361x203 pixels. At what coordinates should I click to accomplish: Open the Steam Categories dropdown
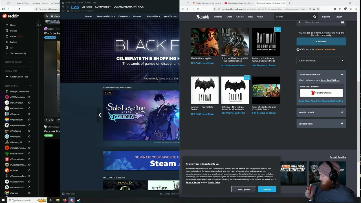124,16
